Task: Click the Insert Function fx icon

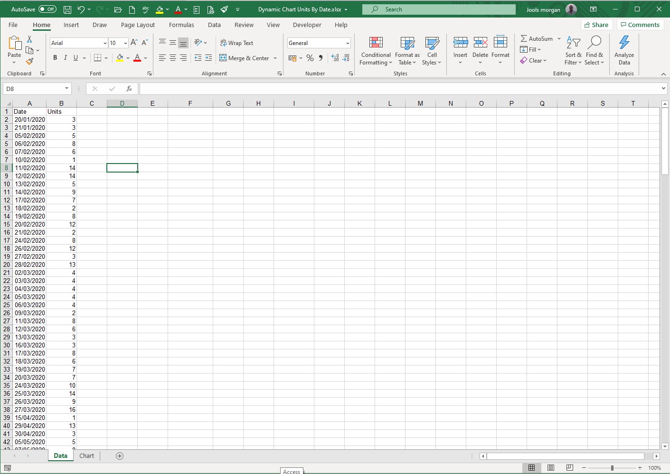Action: click(129, 89)
